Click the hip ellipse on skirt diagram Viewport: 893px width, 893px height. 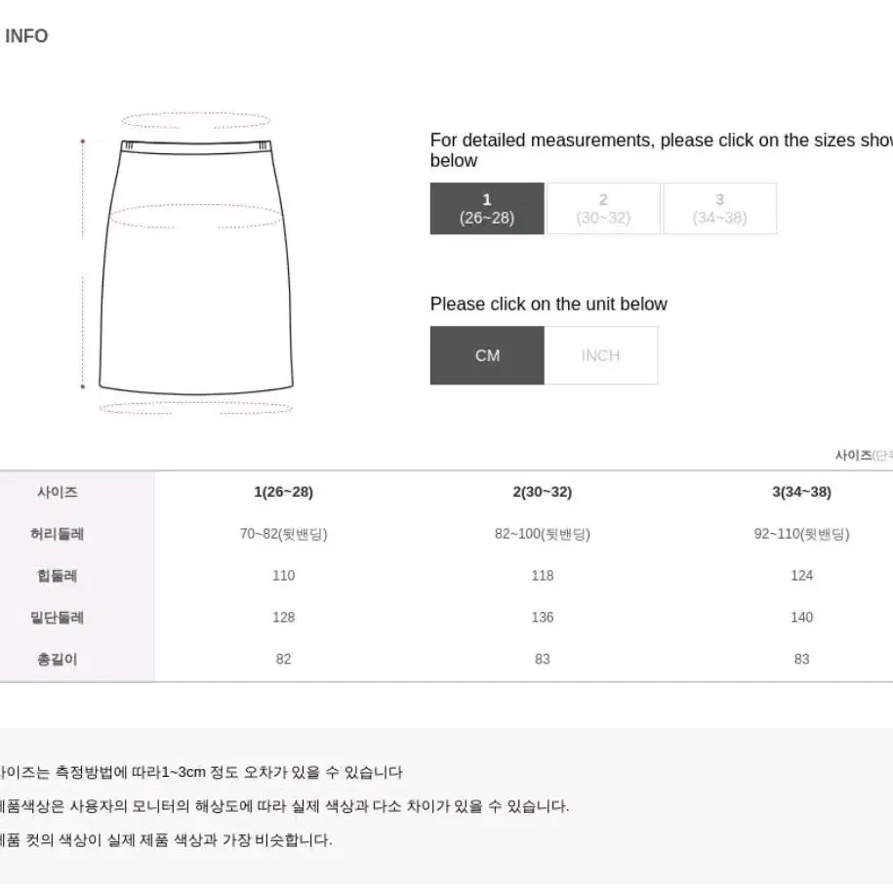pos(195,217)
